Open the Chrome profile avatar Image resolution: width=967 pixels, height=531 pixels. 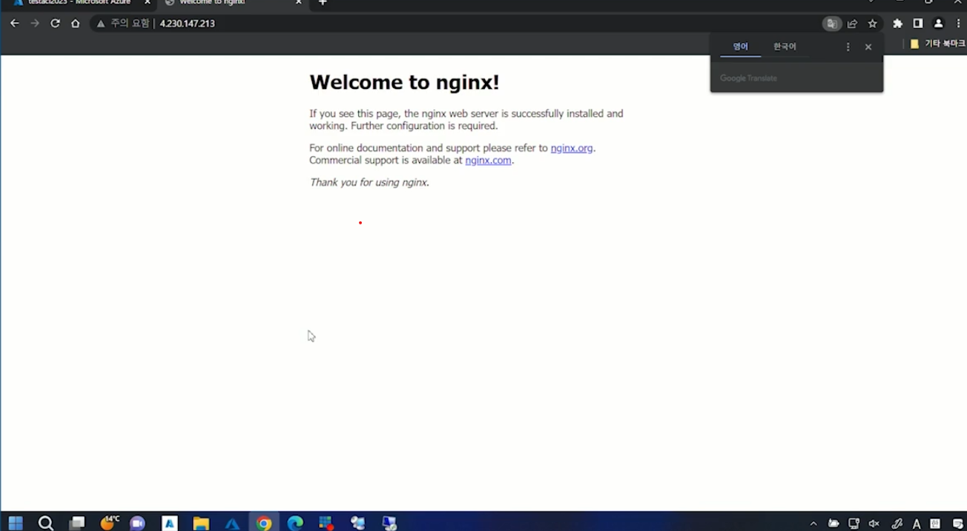(x=938, y=24)
